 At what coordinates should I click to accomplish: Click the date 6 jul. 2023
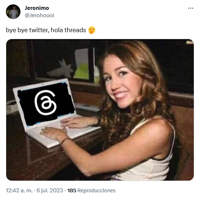50,190
